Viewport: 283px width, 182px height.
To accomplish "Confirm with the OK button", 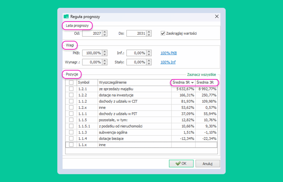I will point(181,163).
